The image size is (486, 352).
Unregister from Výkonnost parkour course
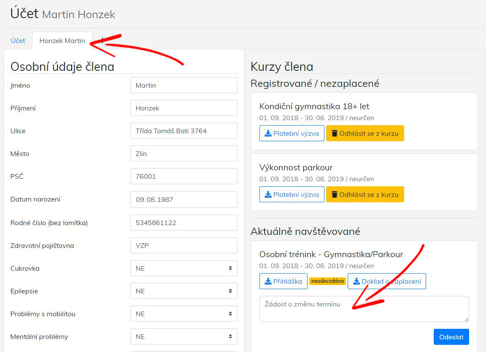pyautogui.click(x=365, y=194)
